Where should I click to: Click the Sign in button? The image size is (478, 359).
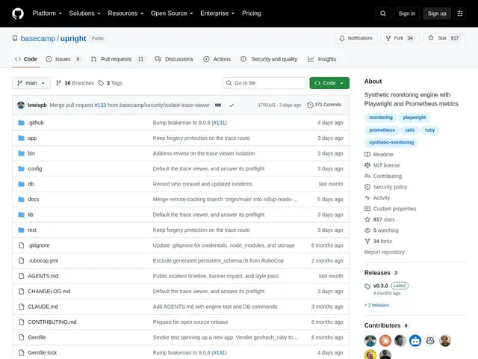pyautogui.click(x=406, y=13)
